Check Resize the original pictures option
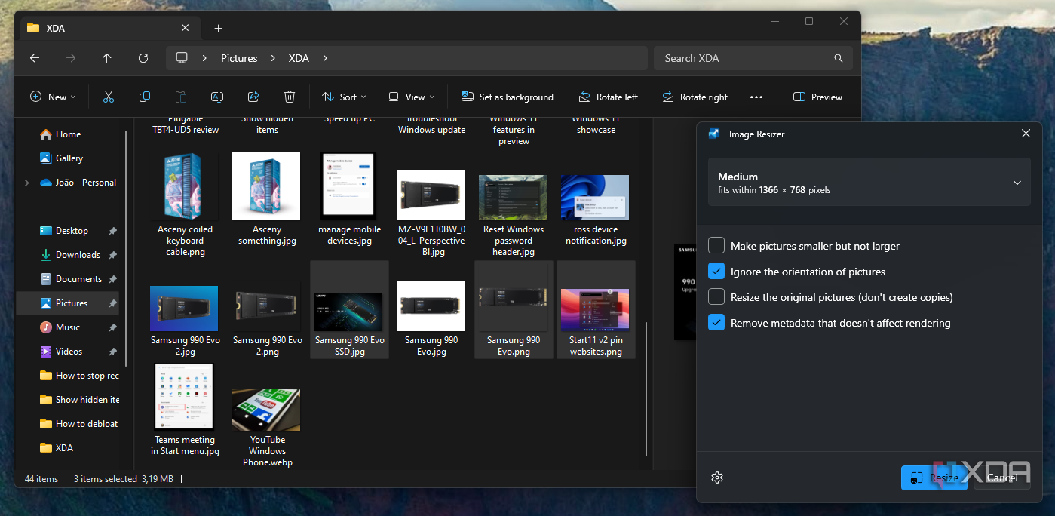 coord(716,297)
